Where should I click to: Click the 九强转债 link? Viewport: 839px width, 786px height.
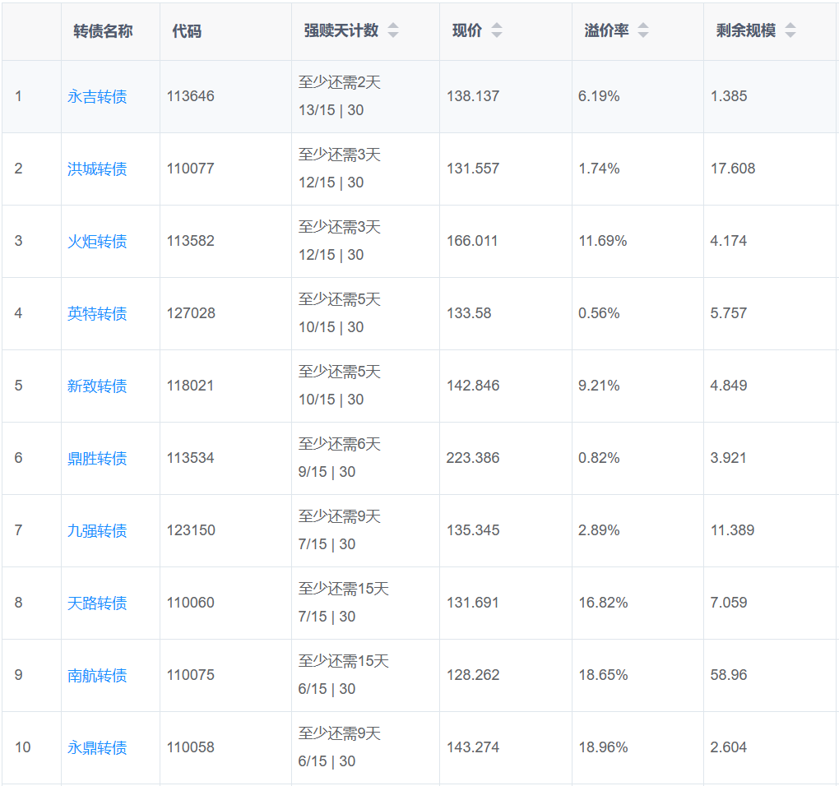97,531
